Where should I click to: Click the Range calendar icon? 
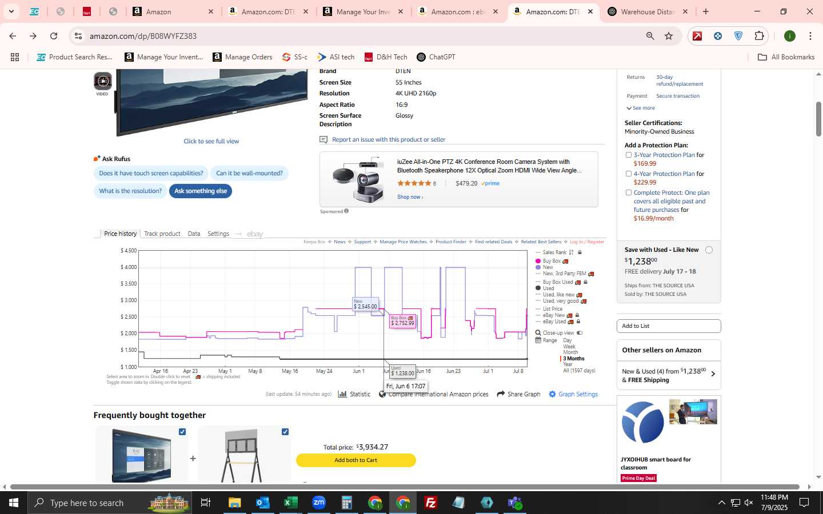[x=538, y=340]
